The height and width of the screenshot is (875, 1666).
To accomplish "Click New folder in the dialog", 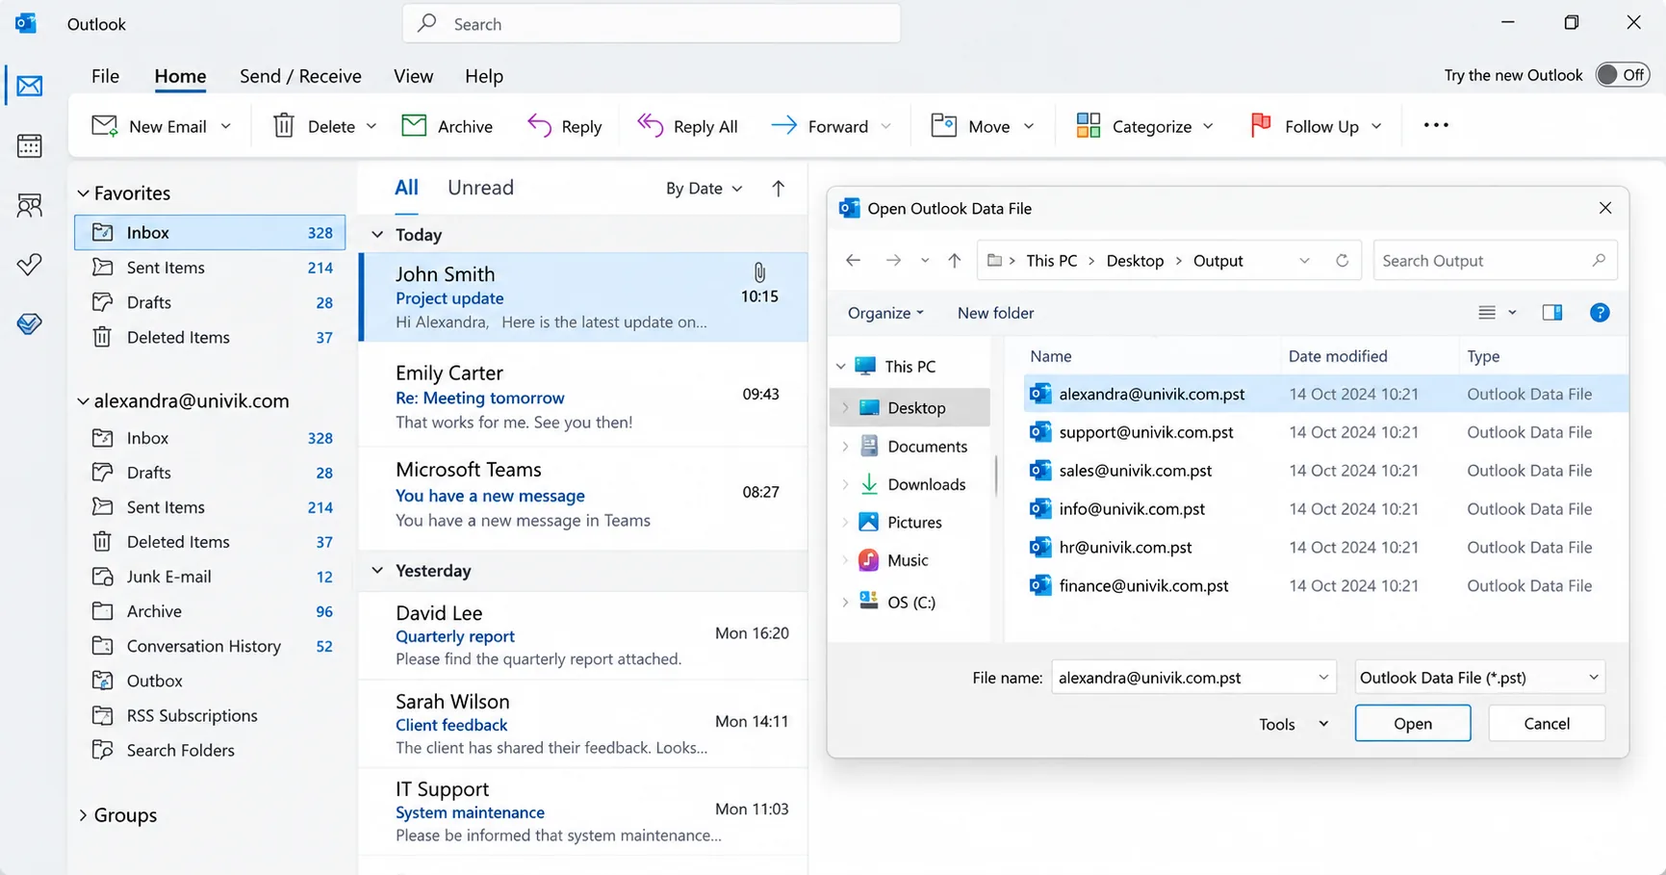I will point(995,313).
